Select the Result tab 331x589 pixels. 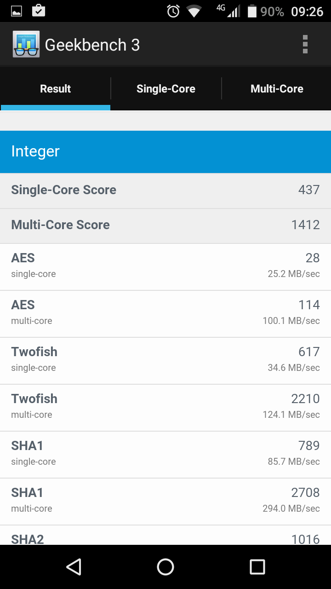[x=56, y=89]
